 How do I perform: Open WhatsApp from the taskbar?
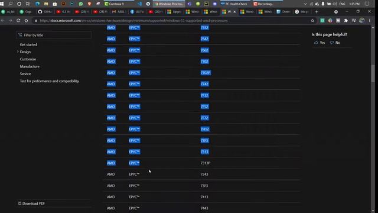pos(81,4)
